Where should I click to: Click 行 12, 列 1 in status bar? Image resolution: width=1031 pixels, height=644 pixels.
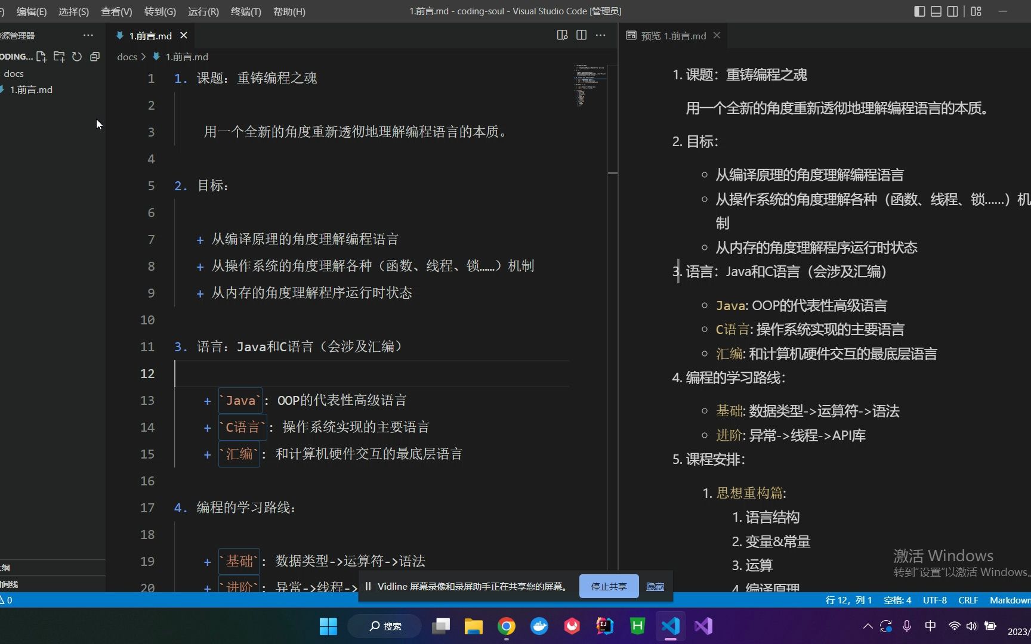848,600
